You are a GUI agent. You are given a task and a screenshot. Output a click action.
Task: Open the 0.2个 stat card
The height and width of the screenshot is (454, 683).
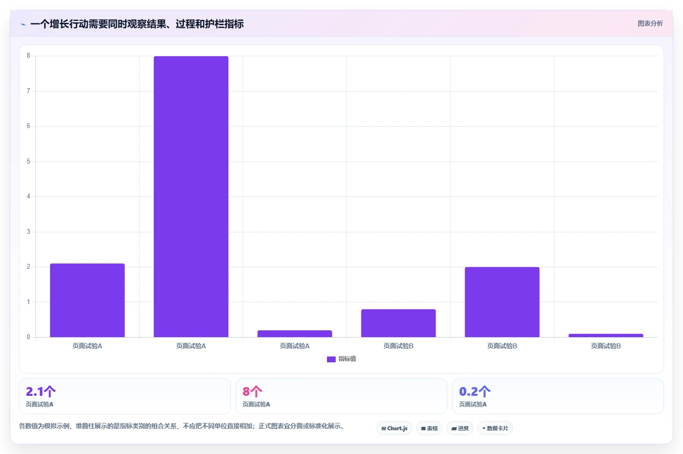point(558,396)
